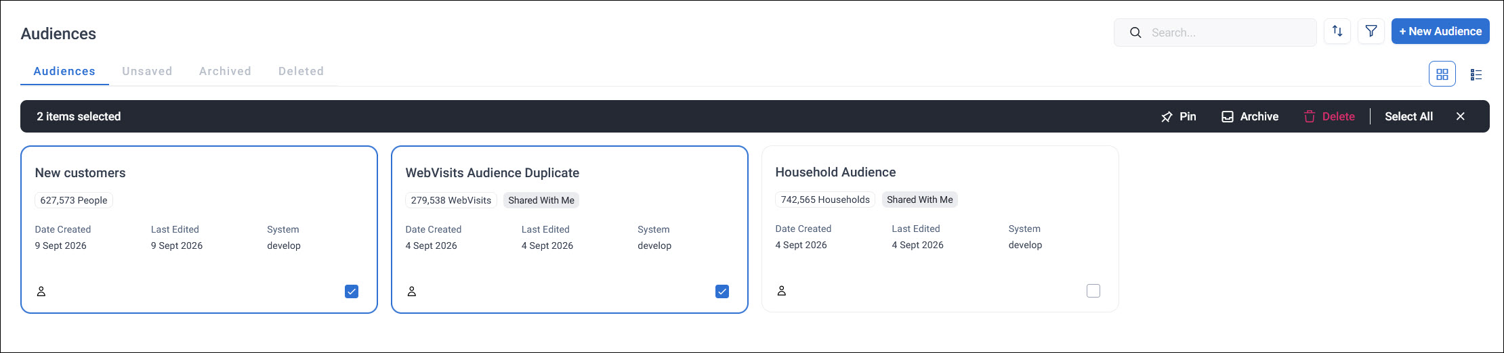The width and height of the screenshot is (1504, 353).
Task: Click System value develop on WebVisits card
Action: (654, 245)
